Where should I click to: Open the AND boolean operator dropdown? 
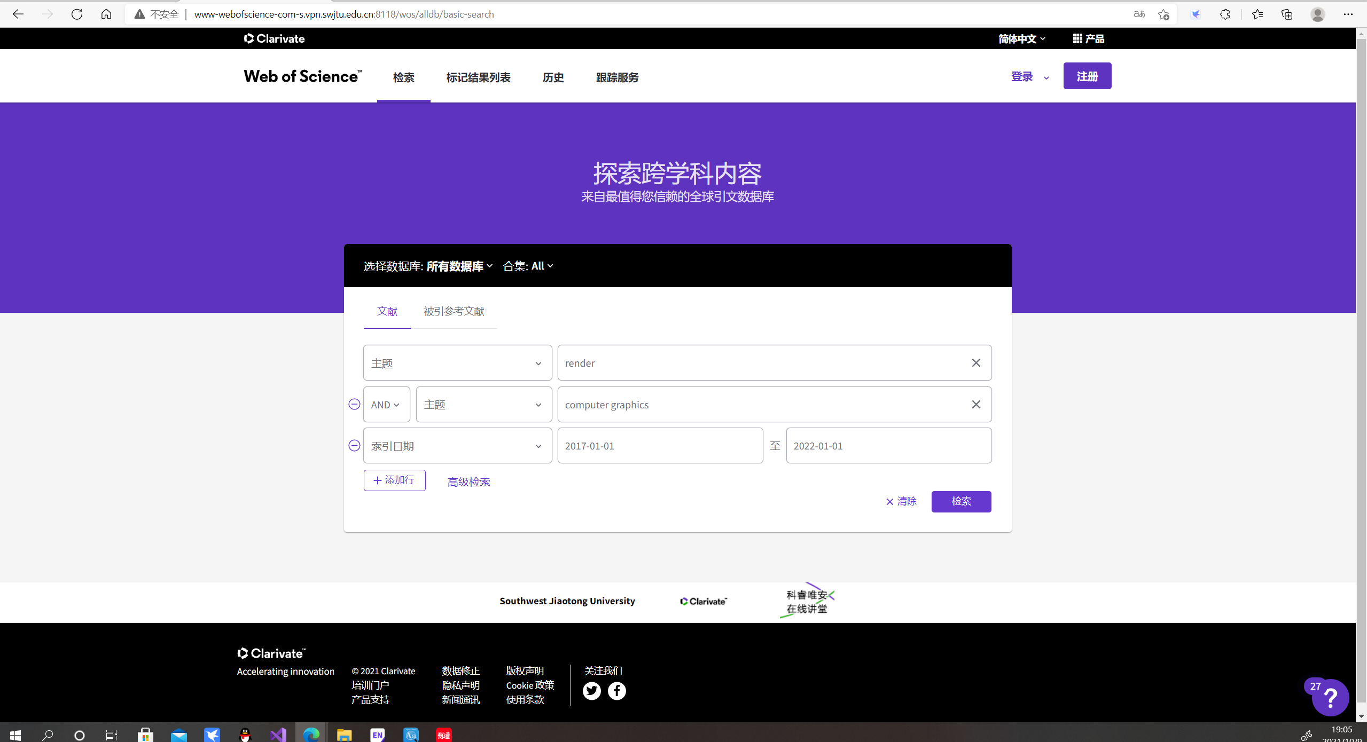pyautogui.click(x=387, y=405)
